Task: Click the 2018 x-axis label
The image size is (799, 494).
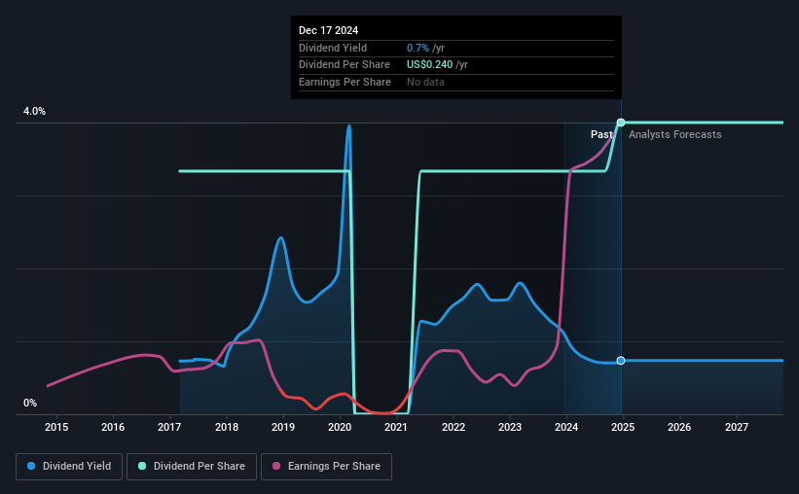Action: pos(227,427)
